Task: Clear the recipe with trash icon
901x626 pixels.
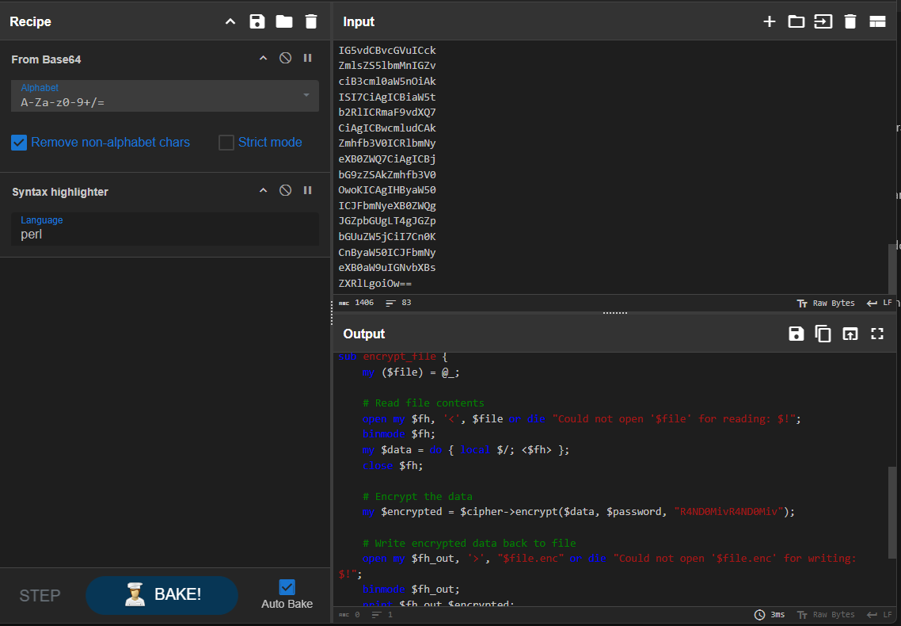Action: pos(311,21)
